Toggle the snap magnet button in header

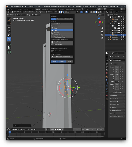click(59, 12)
